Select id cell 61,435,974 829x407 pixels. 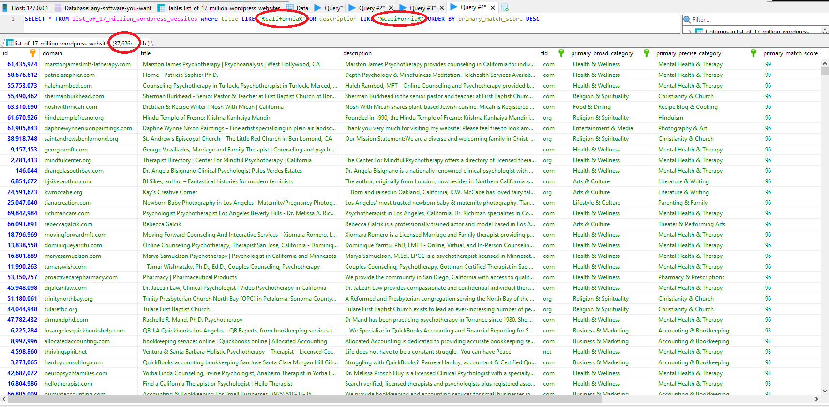(22, 64)
